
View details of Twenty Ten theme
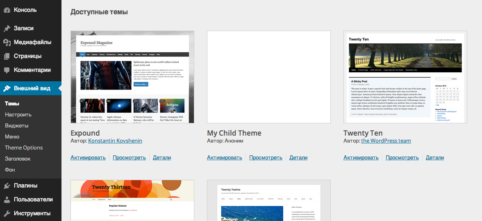(434, 158)
